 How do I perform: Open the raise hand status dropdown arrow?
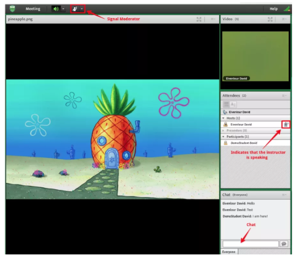[82, 9]
